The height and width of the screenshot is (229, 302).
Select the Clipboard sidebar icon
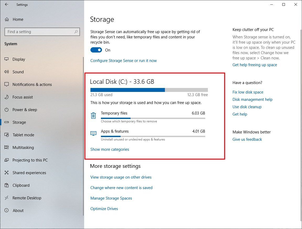pyautogui.click(x=6, y=185)
